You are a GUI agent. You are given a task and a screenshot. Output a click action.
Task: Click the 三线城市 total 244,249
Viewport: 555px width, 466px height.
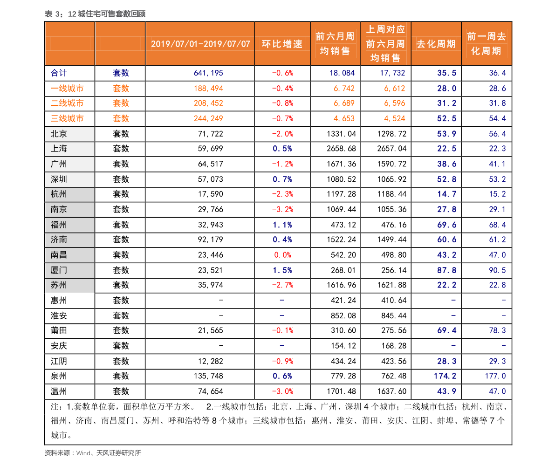[208, 118]
